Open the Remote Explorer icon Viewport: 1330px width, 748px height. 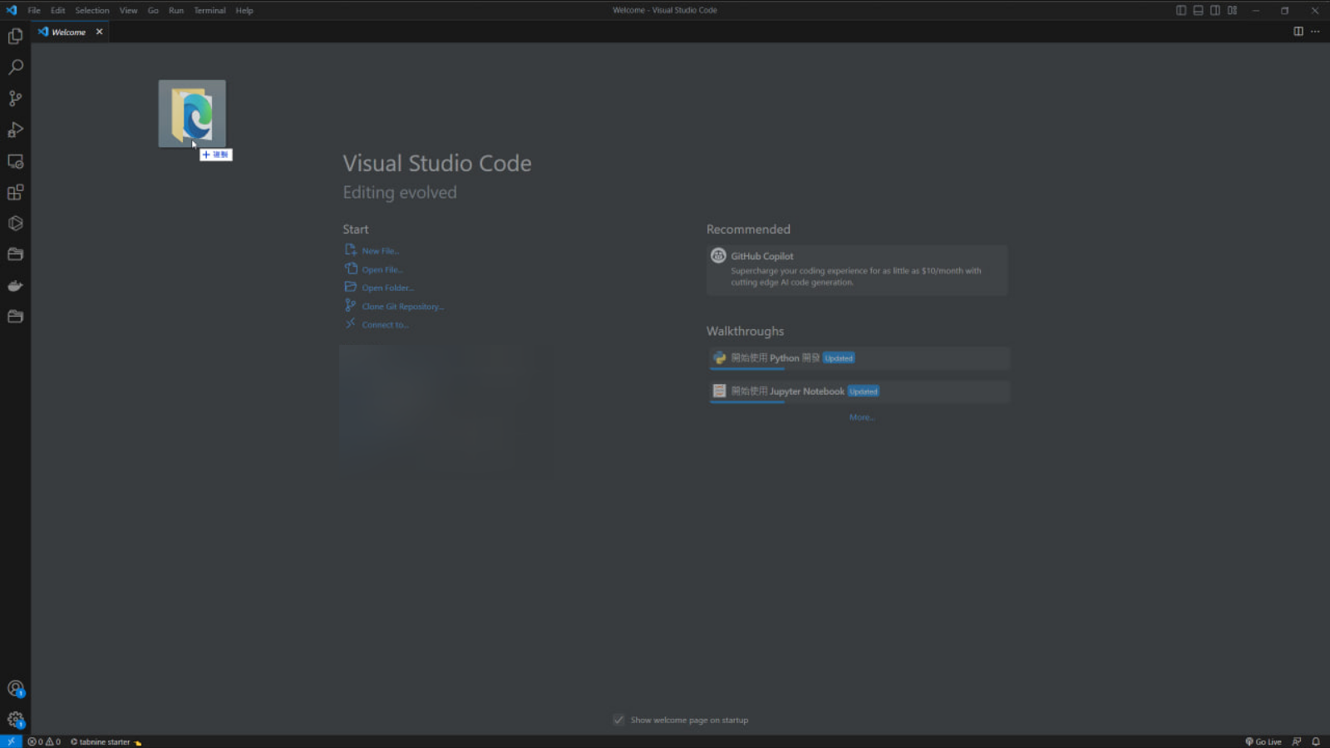pos(15,161)
